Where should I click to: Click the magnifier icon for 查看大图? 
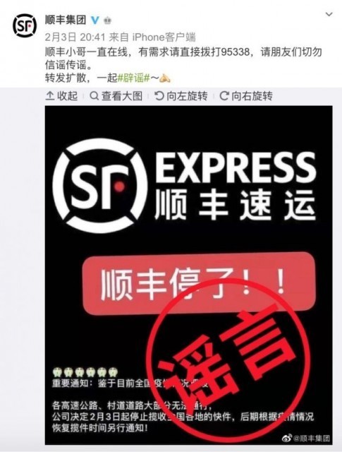[x=94, y=95]
